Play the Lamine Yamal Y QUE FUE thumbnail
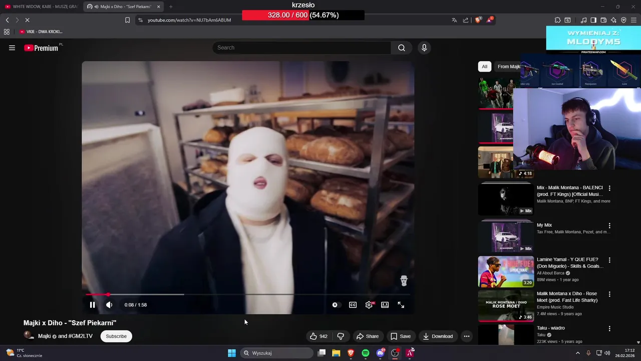Screen dimensions: 641x361 click(506, 272)
